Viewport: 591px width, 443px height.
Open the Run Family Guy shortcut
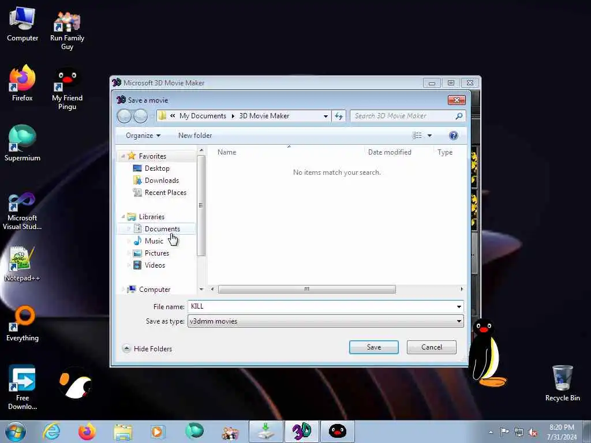pyautogui.click(x=67, y=30)
